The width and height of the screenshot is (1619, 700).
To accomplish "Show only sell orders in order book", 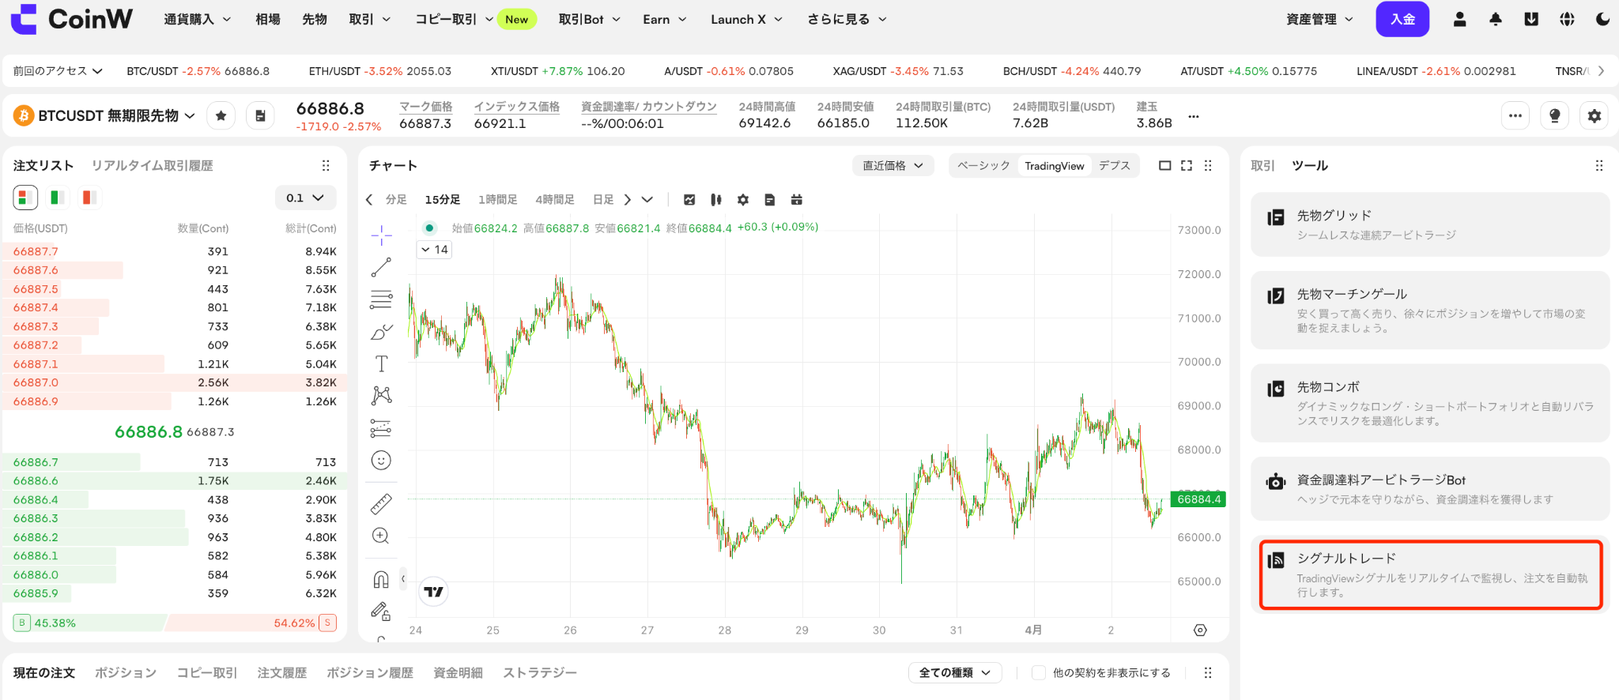I will point(89,198).
